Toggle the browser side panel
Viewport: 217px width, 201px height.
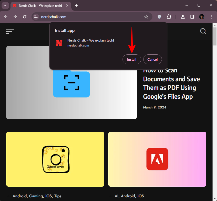click(x=192, y=17)
